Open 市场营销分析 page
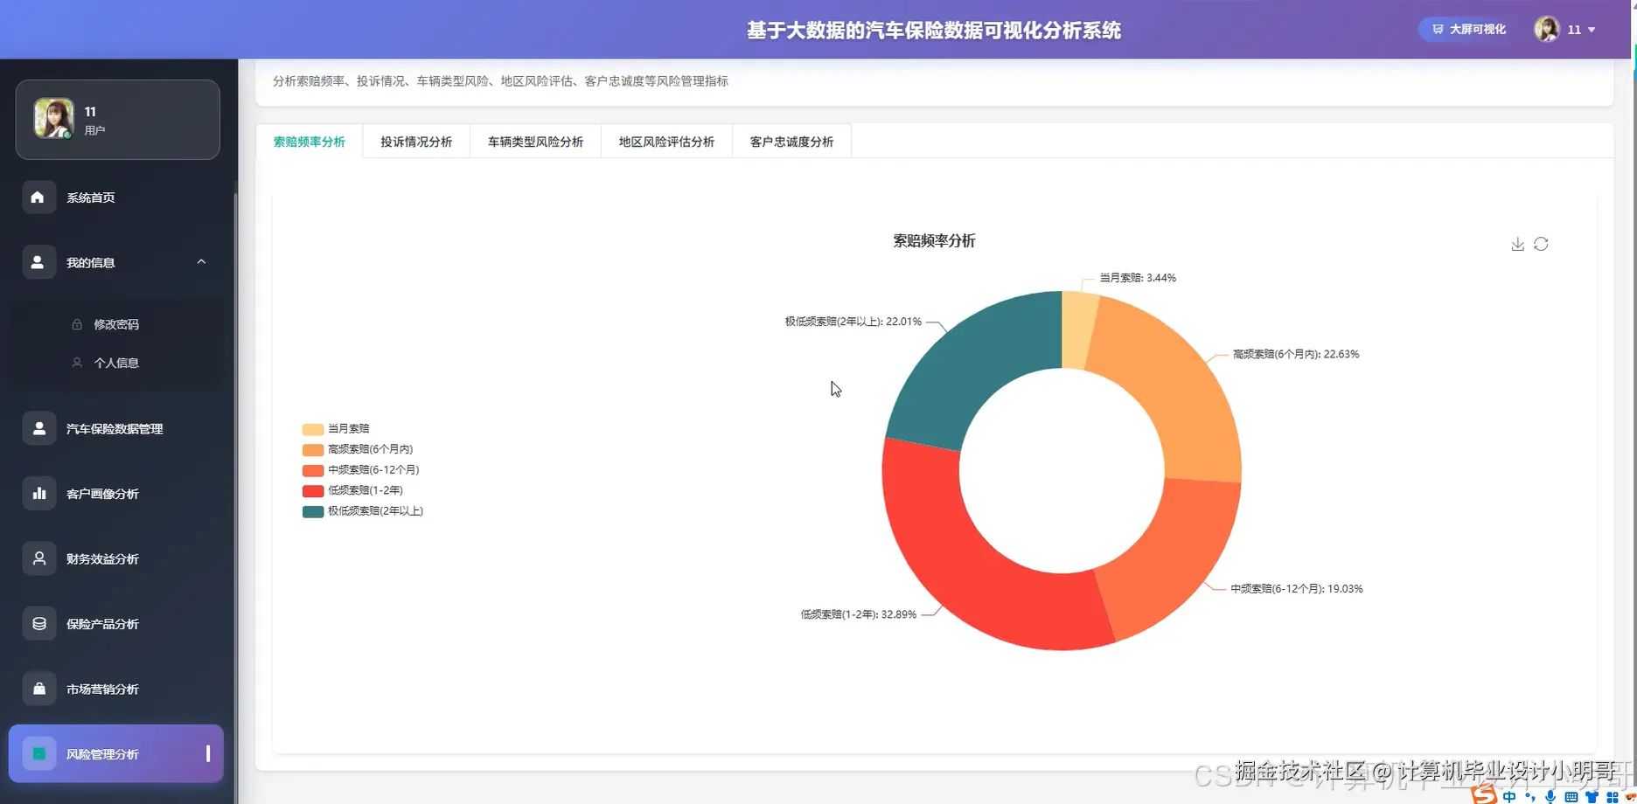1637x804 pixels. [x=101, y=689]
